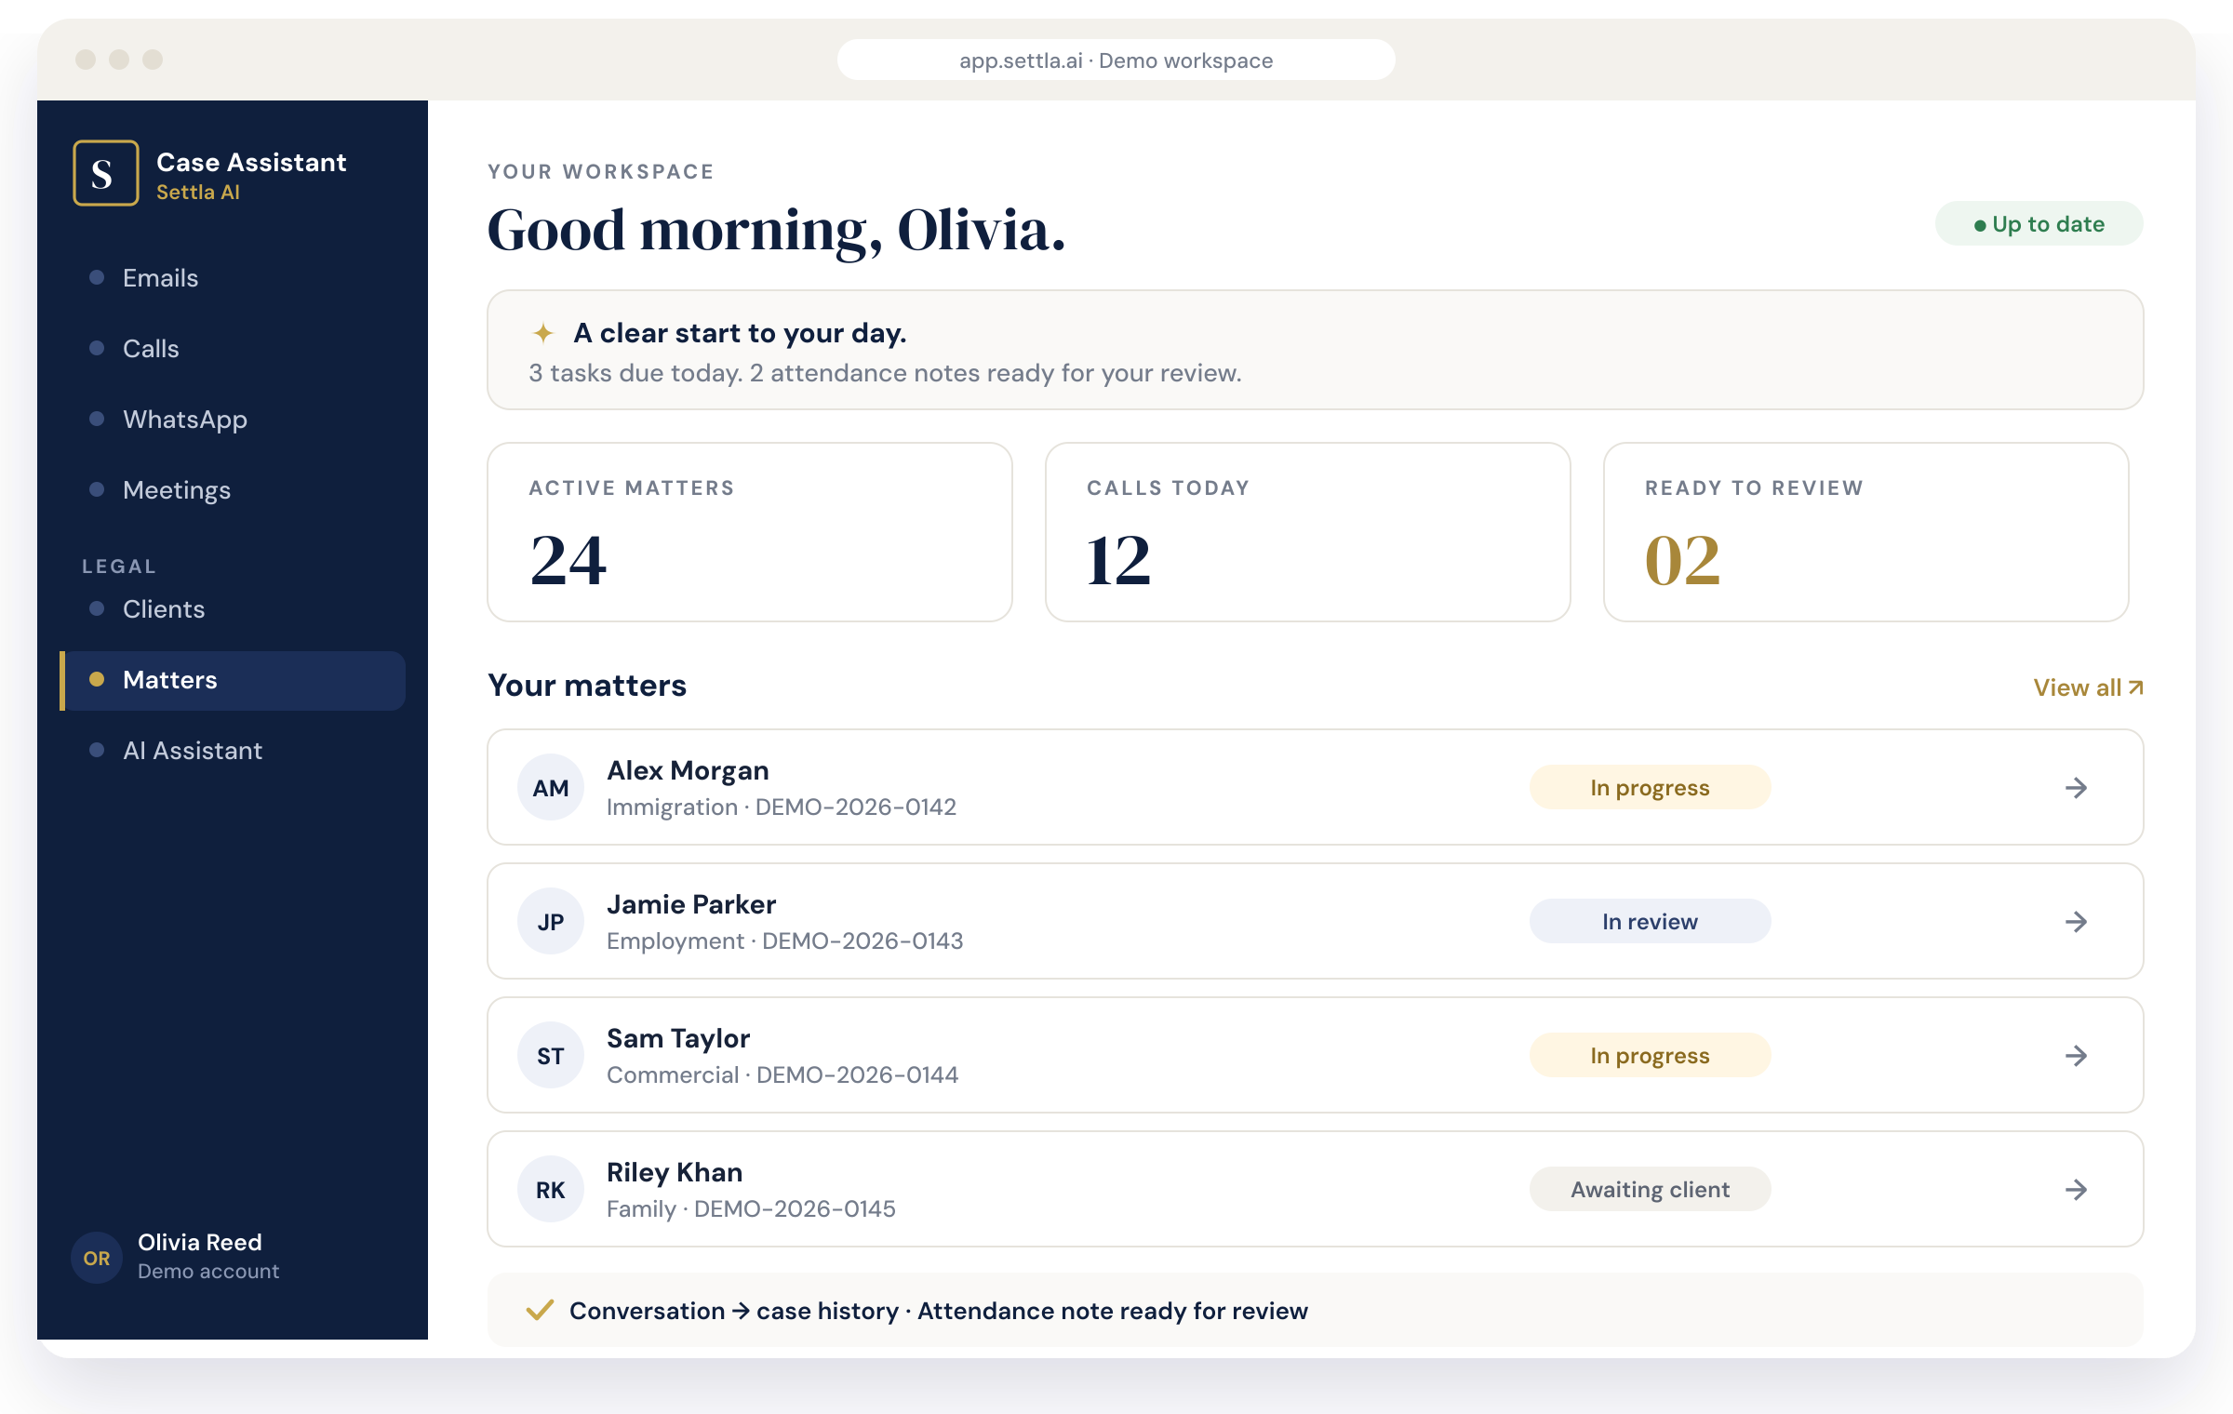Click the Up to date status badge
The image size is (2233, 1414).
pyautogui.click(x=2039, y=224)
